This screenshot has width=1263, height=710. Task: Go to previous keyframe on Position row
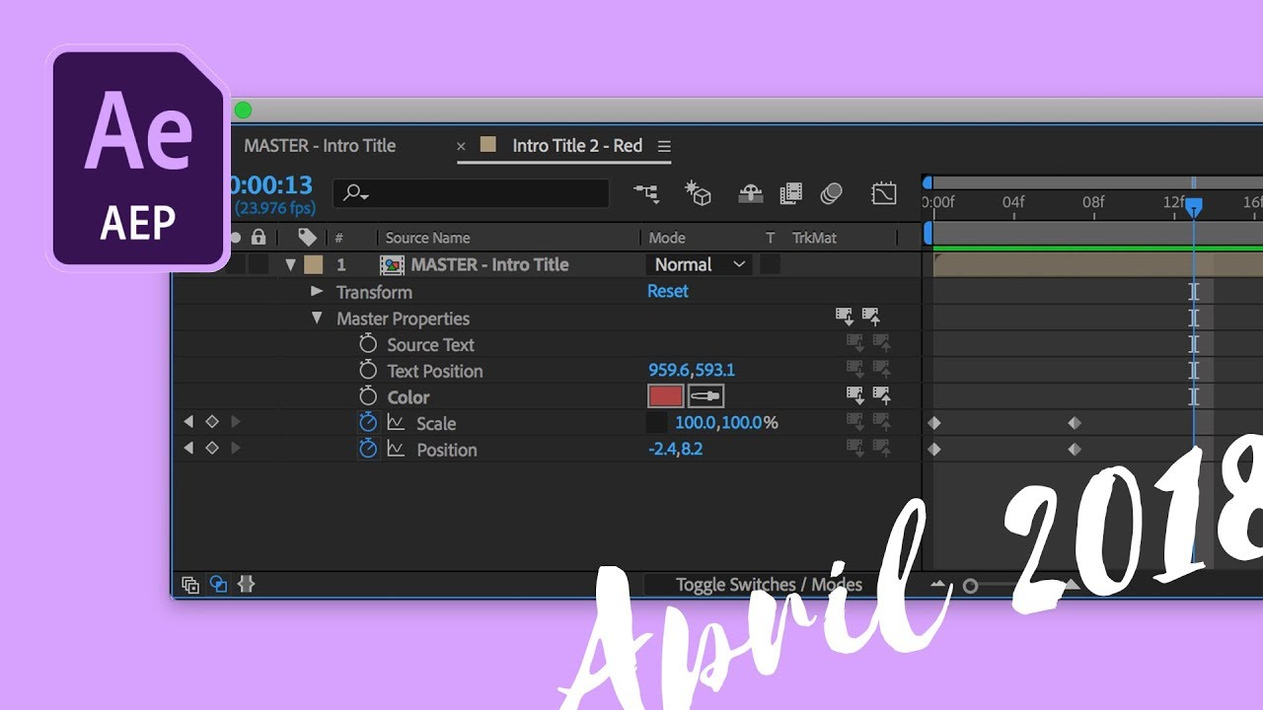pyautogui.click(x=188, y=449)
